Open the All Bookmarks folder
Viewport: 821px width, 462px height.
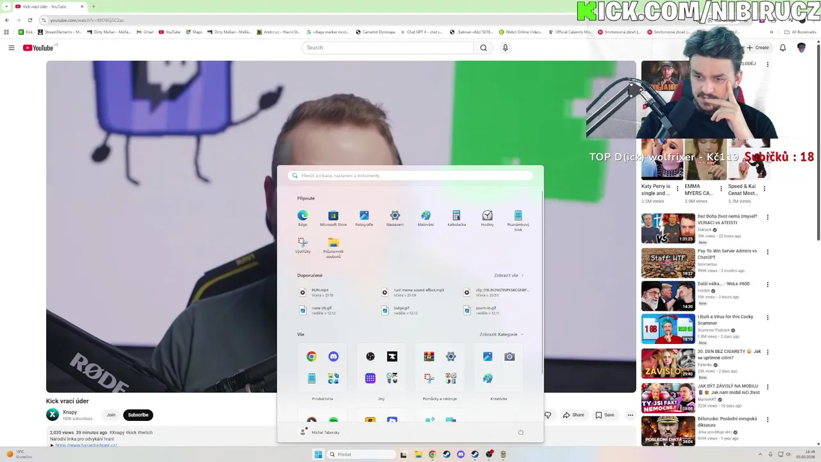800,31
